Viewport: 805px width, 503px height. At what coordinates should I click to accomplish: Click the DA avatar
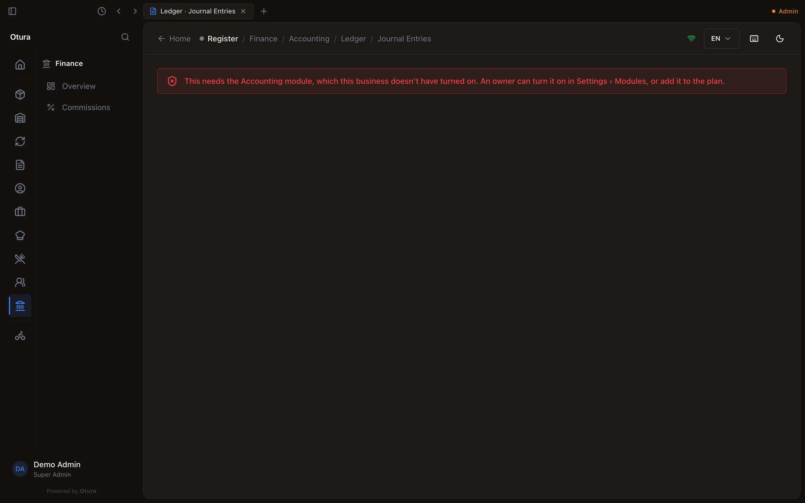point(20,469)
